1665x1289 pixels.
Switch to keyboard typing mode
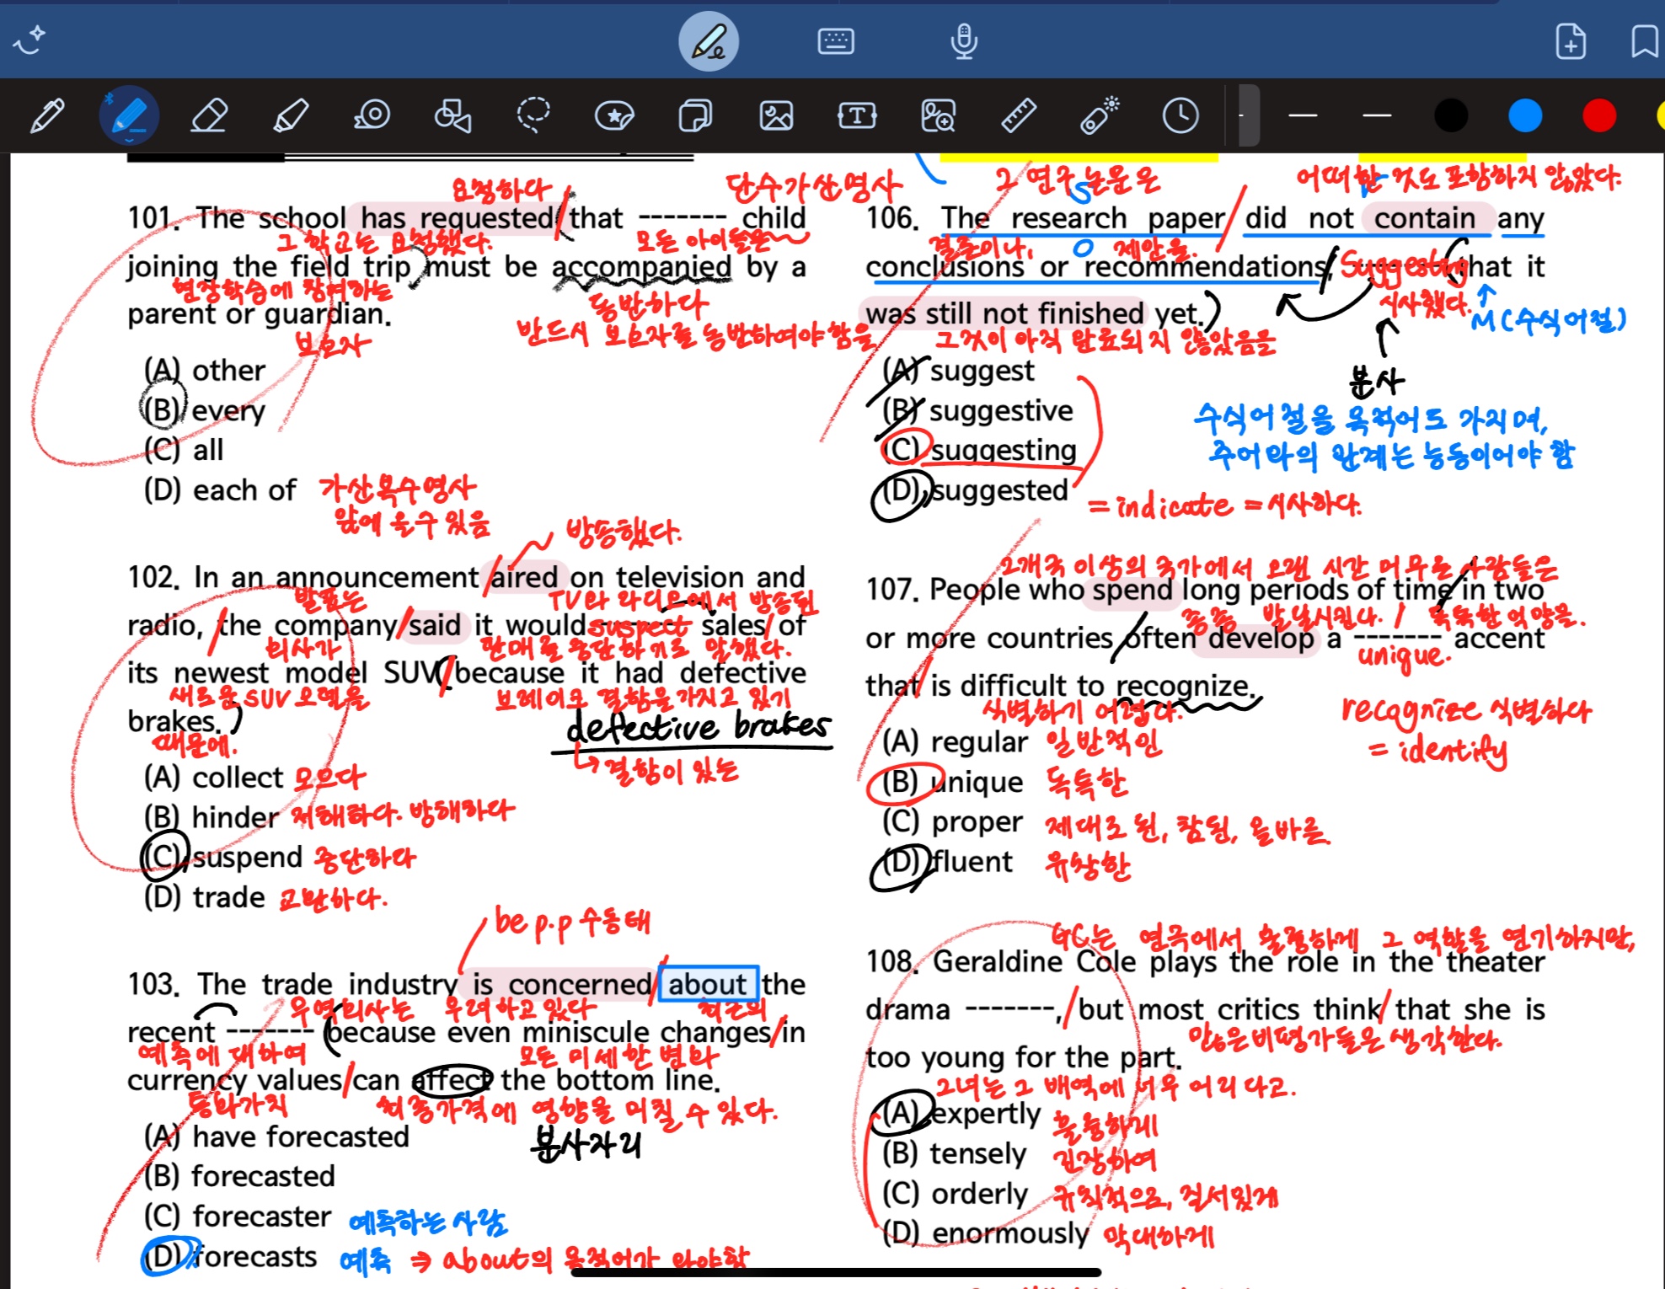(x=836, y=41)
